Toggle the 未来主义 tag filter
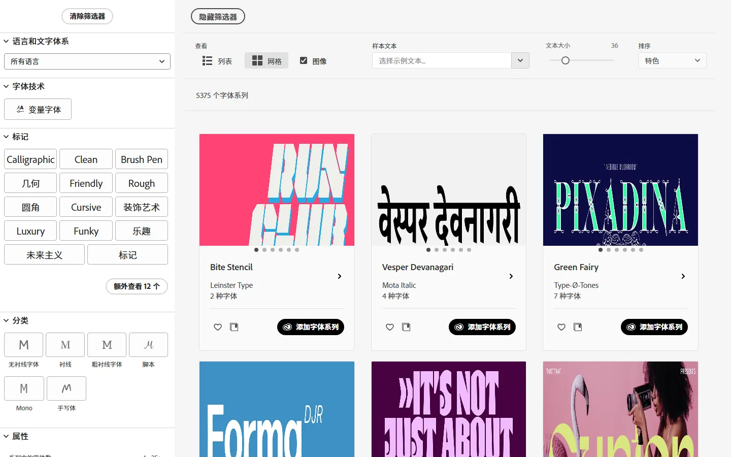 pyautogui.click(x=44, y=255)
